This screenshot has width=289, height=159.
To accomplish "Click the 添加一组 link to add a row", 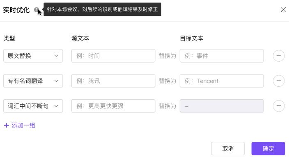I will [23, 125].
